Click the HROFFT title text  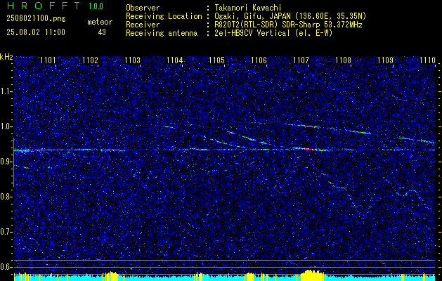point(44,6)
